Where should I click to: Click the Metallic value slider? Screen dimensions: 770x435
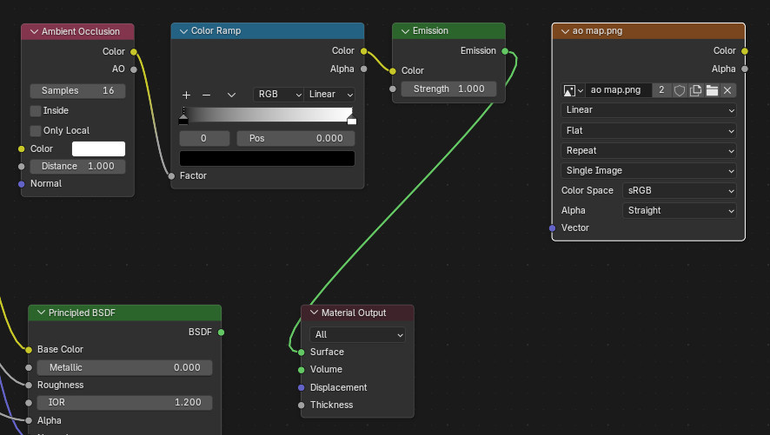tap(125, 367)
